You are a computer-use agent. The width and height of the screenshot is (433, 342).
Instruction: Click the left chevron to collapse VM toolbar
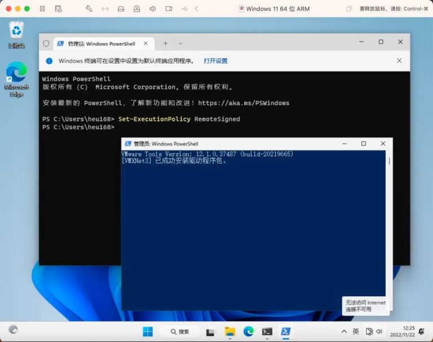point(197,9)
